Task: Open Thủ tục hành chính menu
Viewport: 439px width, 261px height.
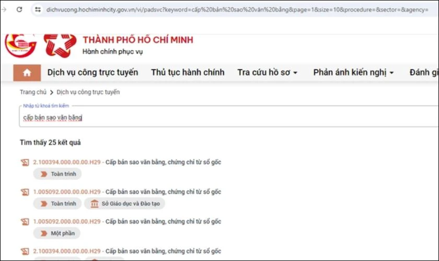Action: (x=188, y=73)
